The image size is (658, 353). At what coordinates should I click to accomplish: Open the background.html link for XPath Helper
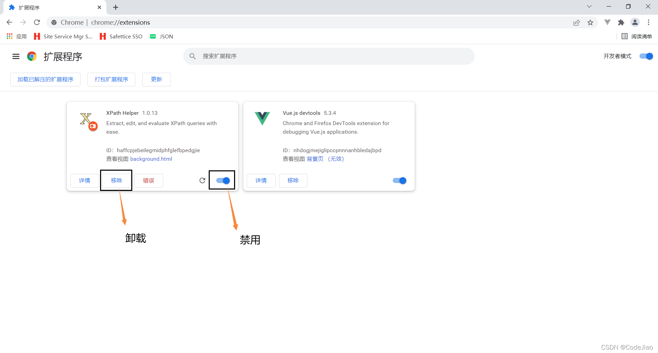(151, 159)
